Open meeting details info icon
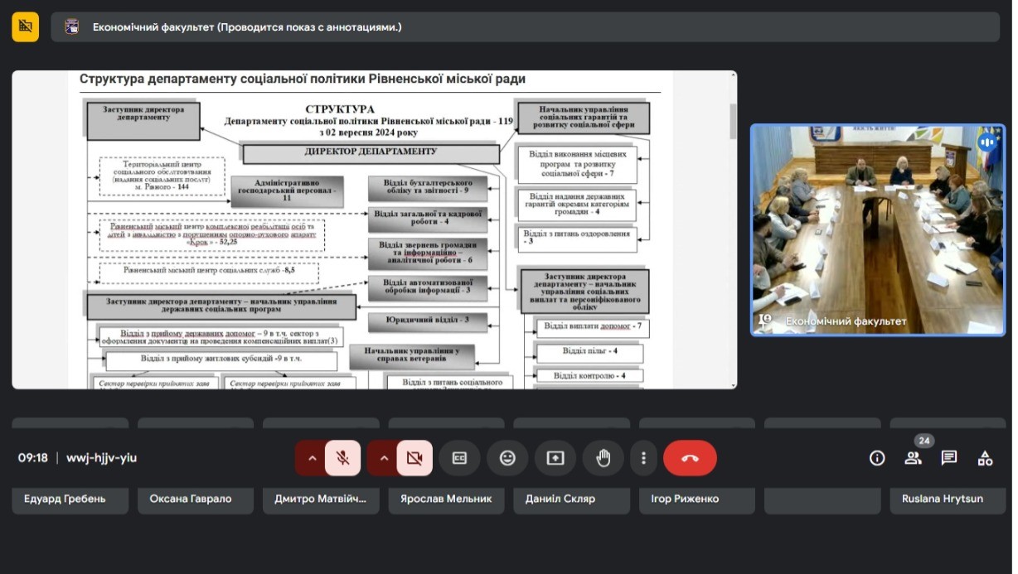The width and height of the screenshot is (1018, 574). pyautogui.click(x=877, y=458)
